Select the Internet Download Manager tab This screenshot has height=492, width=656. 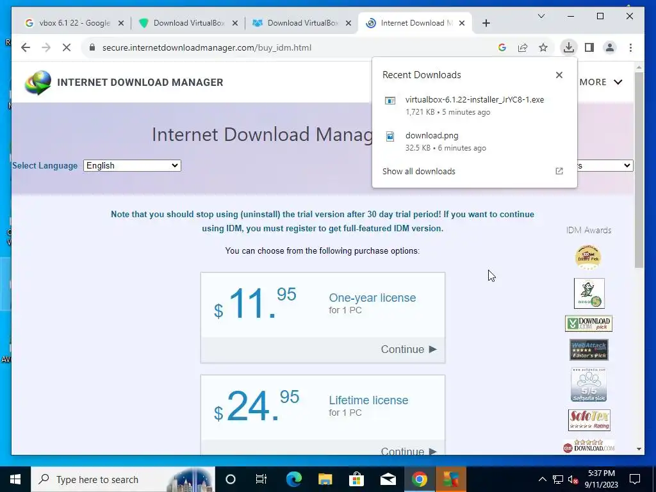click(x=416, y=23)
